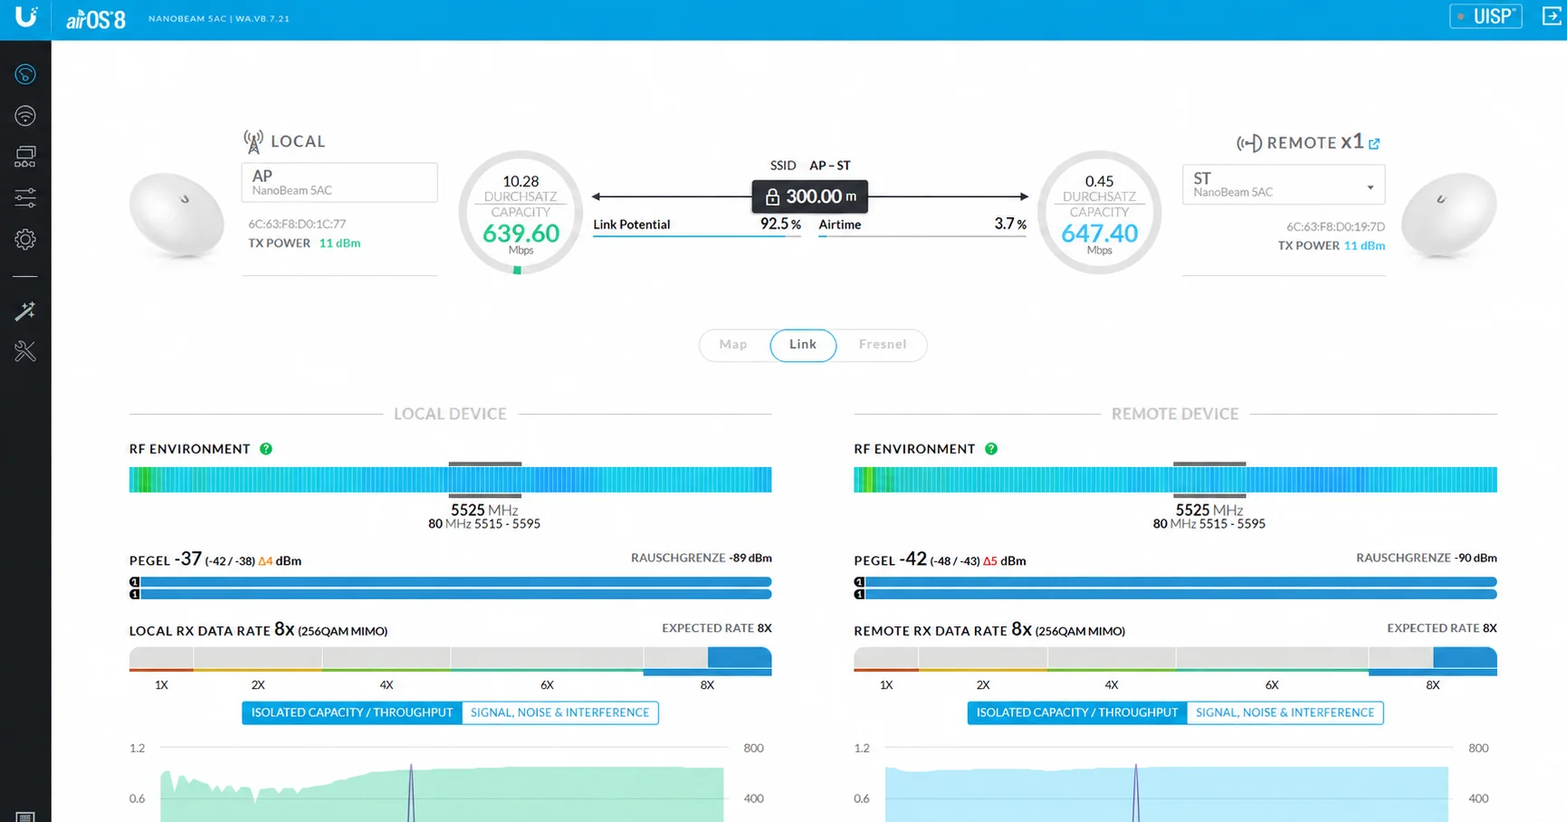
Task: Click the local RX data rate bar
Action: [450, 660]
